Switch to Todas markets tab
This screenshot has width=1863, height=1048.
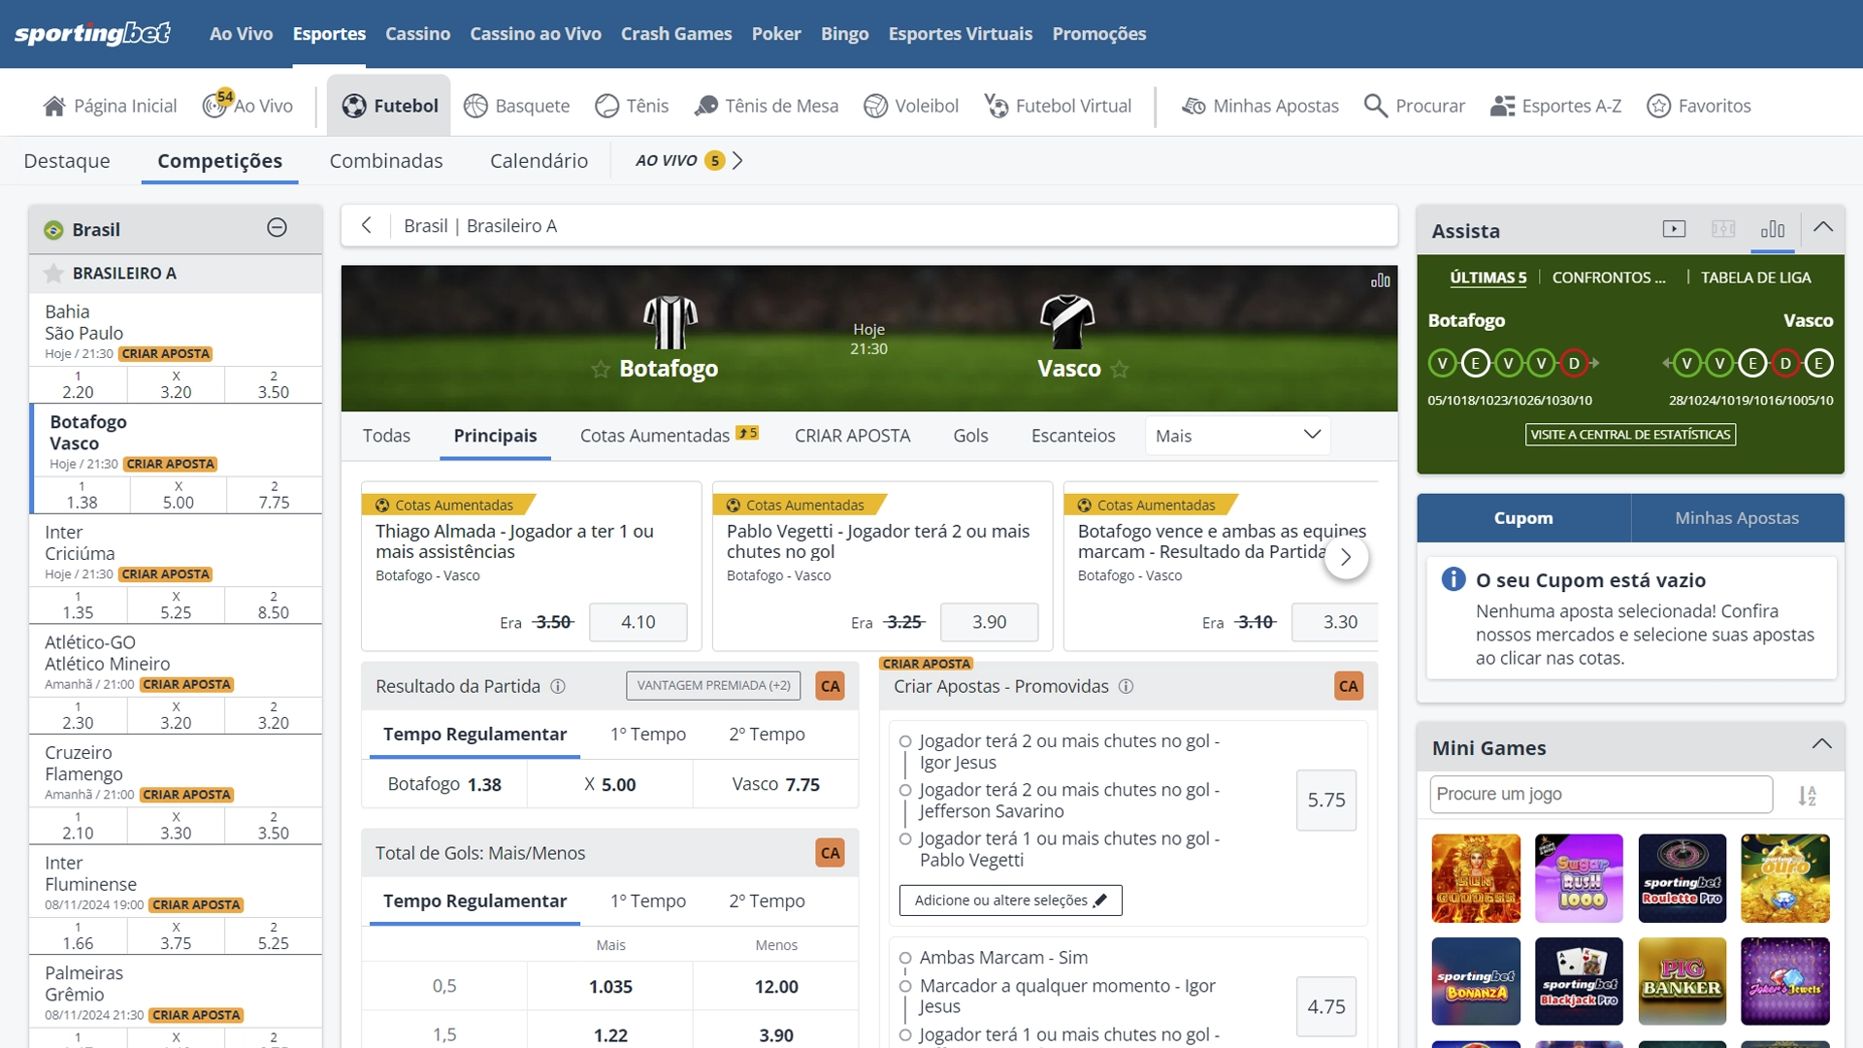coord(386,435)
